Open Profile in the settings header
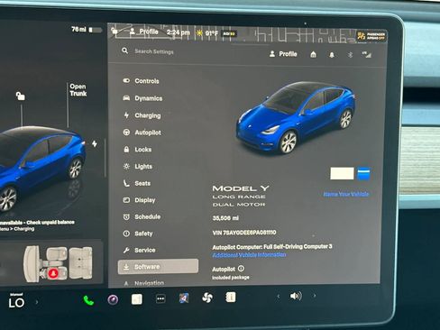 coord(283,54)
